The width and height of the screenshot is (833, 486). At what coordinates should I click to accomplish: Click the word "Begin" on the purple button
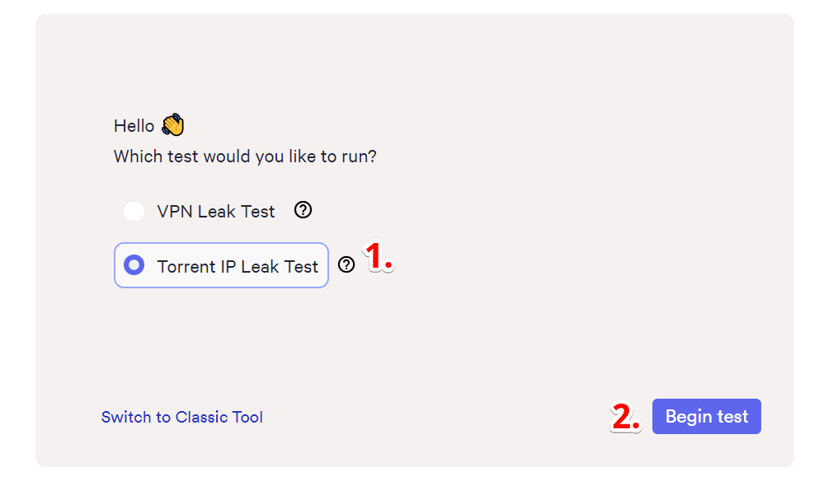tap(689, 416)
